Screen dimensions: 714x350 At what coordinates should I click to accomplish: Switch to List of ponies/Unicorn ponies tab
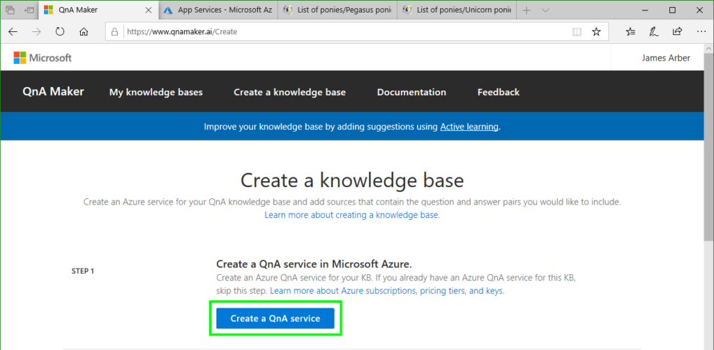point(457,10)
